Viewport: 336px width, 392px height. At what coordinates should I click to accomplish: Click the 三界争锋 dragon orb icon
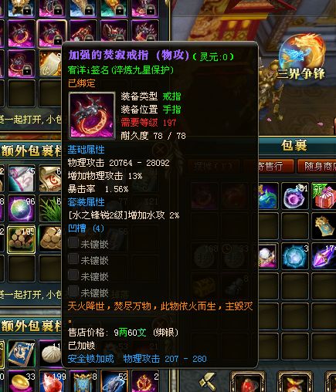pyautogui.click(x=302, y=56)
